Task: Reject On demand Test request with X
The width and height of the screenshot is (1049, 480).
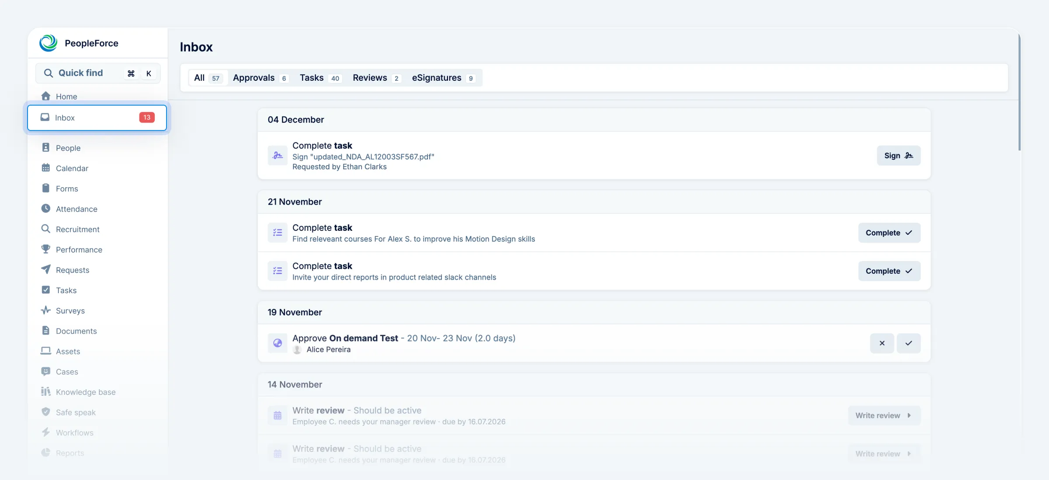Action: (882, 343)
